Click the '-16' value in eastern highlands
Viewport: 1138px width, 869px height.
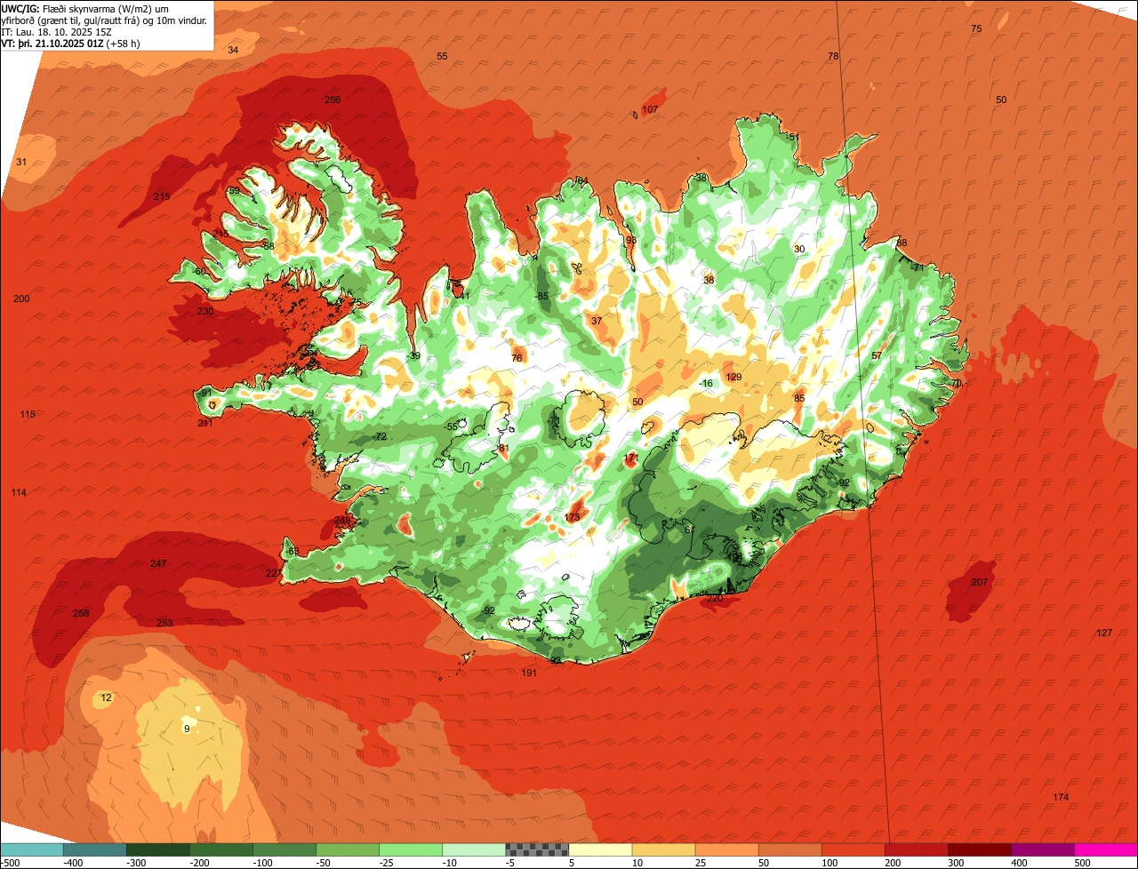tap(706, 383)
